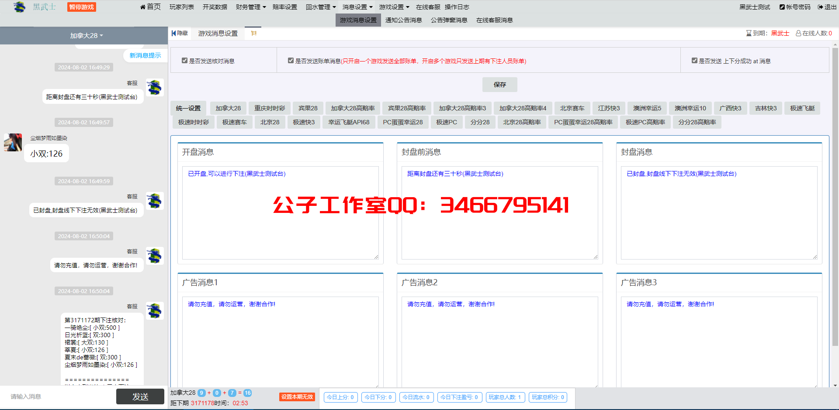This screenshot has height=410, width=839.
Task: Open 操作日志 menu item
Action: [x=457, y=7]
